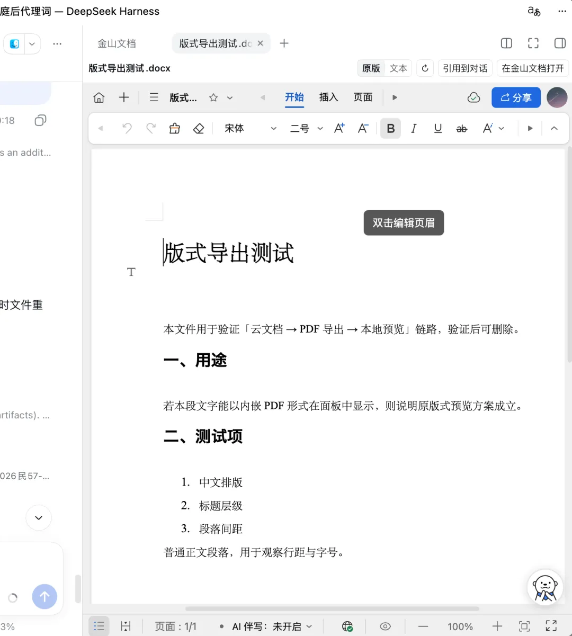
Task: Click the refresh icon beside 文本
Action: (x=425, y=68)
